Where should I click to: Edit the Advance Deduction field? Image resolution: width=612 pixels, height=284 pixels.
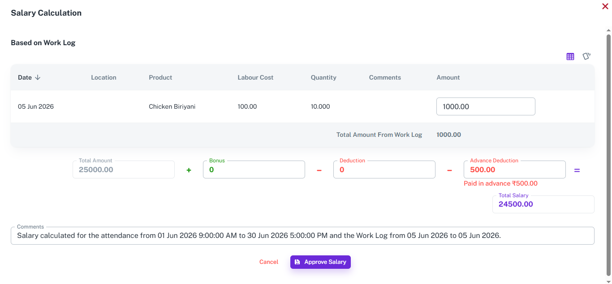pos(515,170)
